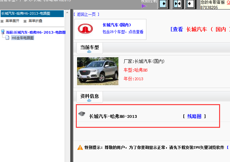Click the 厂家:长城汽车(国内) text
Viewport: 230px width, 162px height.
pyautogui.click(x=144, y=61)
